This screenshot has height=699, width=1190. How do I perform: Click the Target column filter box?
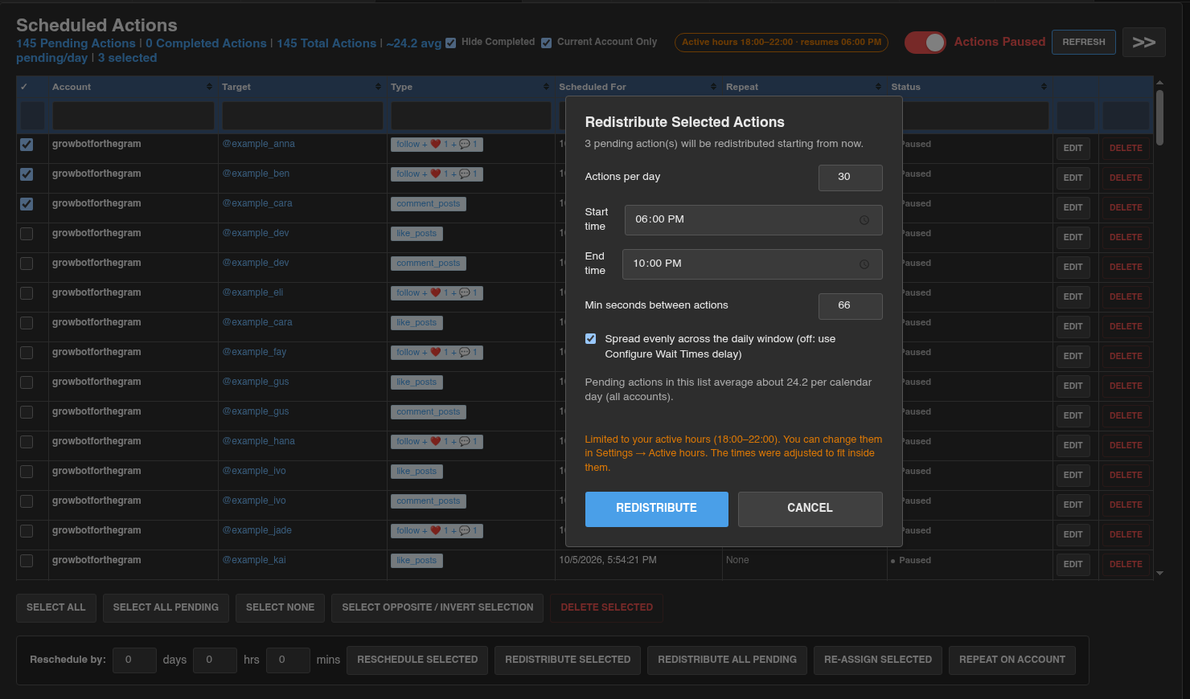coord(302,116)
